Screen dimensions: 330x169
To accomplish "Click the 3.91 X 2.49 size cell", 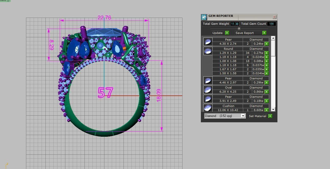I will click(228, 101).
